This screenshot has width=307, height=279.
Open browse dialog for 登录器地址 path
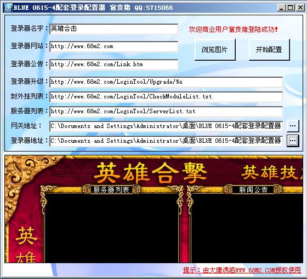coord(293,141)
